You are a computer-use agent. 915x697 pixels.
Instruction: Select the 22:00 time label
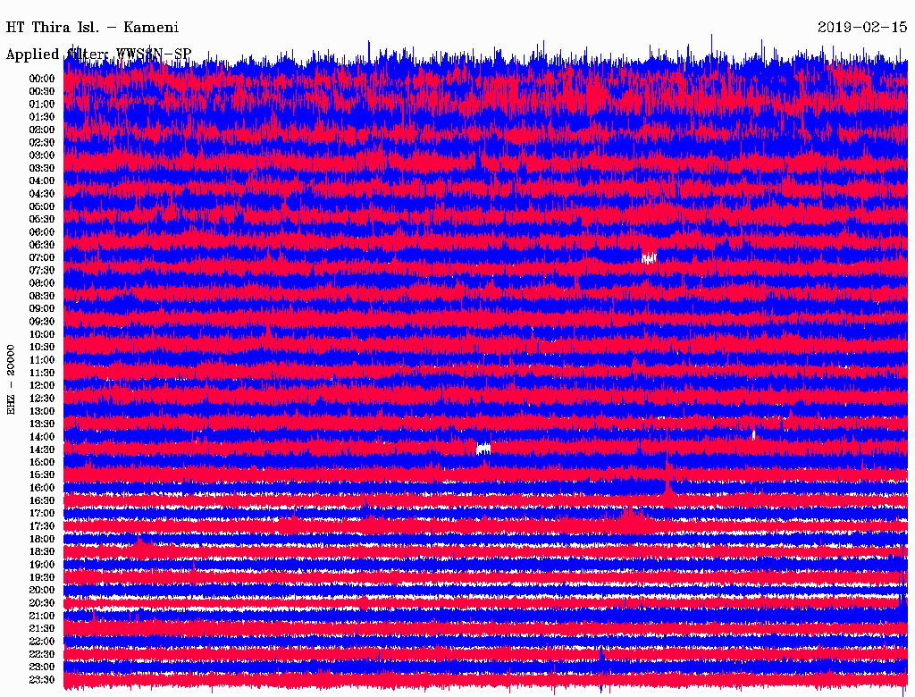coord(41,641)
